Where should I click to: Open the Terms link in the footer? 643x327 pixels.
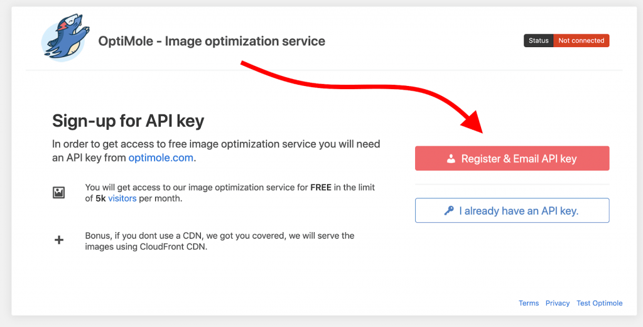coord(529,303)
